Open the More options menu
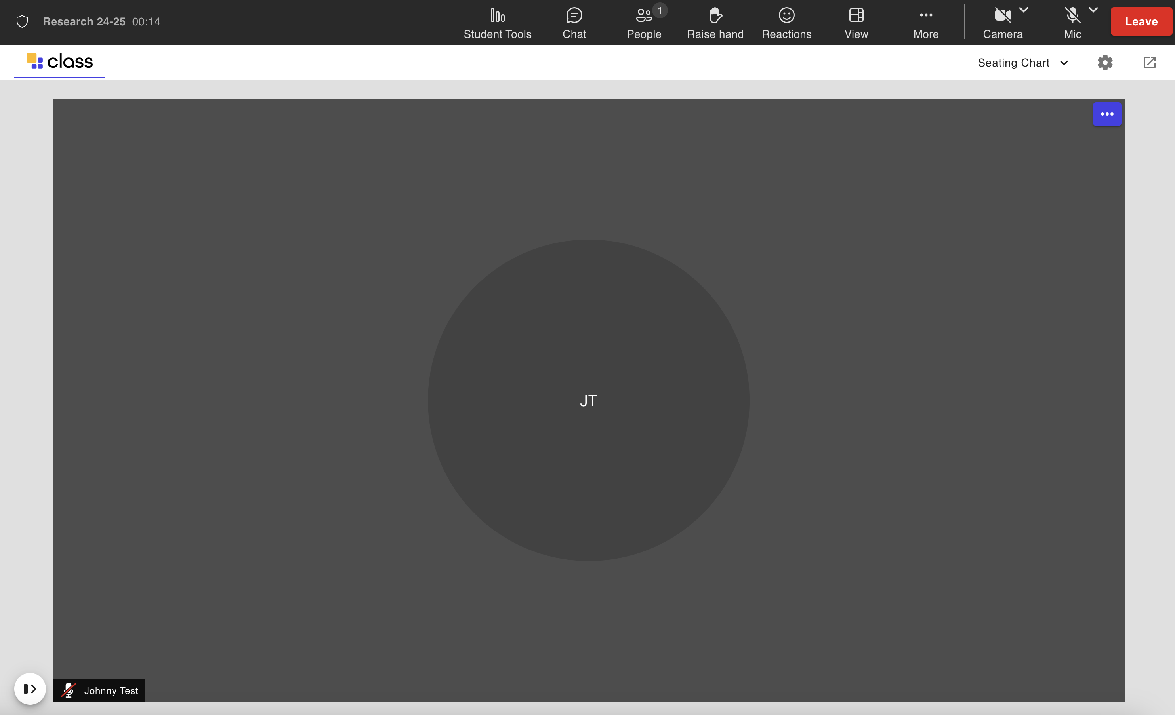The width and height of the screenshot is (1175, 715). (x=925, y=23)
